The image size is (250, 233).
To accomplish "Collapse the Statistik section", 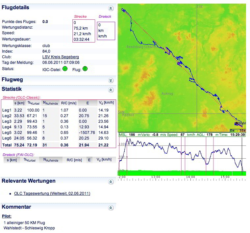I will point(111,90).
